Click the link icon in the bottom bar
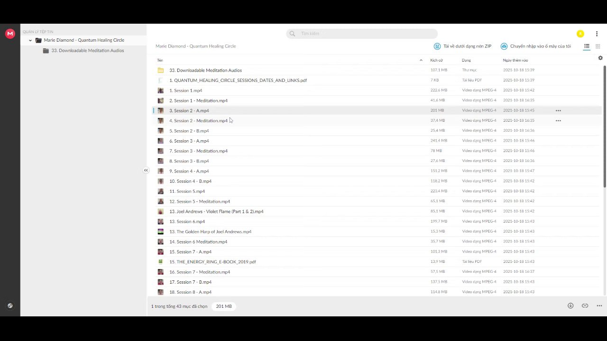The image size is (607, 341). (585, 306)
